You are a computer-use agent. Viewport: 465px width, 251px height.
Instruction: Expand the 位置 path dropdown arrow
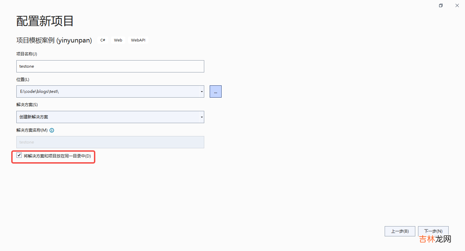pos(202,91)
